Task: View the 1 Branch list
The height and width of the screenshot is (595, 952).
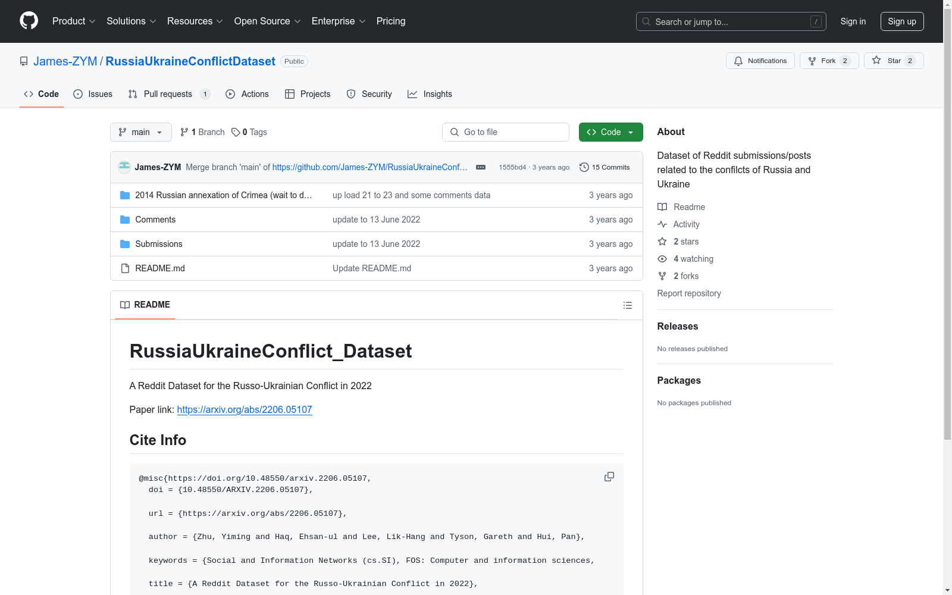Action: pyautogui.click(x=202, y=132)
